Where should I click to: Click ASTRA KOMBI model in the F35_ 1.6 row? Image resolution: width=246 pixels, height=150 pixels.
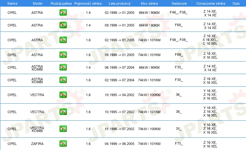[37, 80]
